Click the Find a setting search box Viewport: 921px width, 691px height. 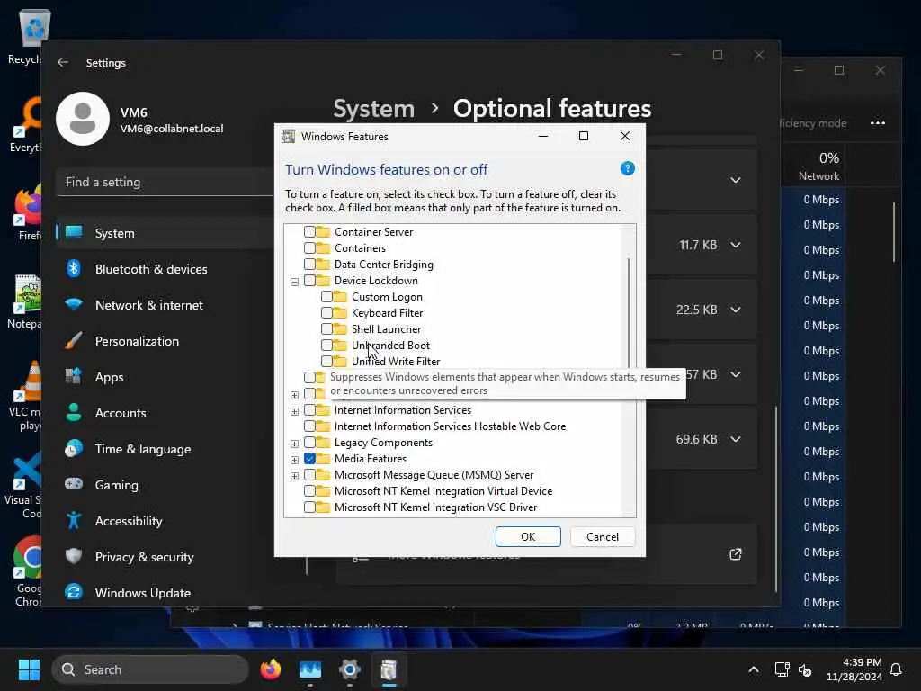(x=165, y=182)
